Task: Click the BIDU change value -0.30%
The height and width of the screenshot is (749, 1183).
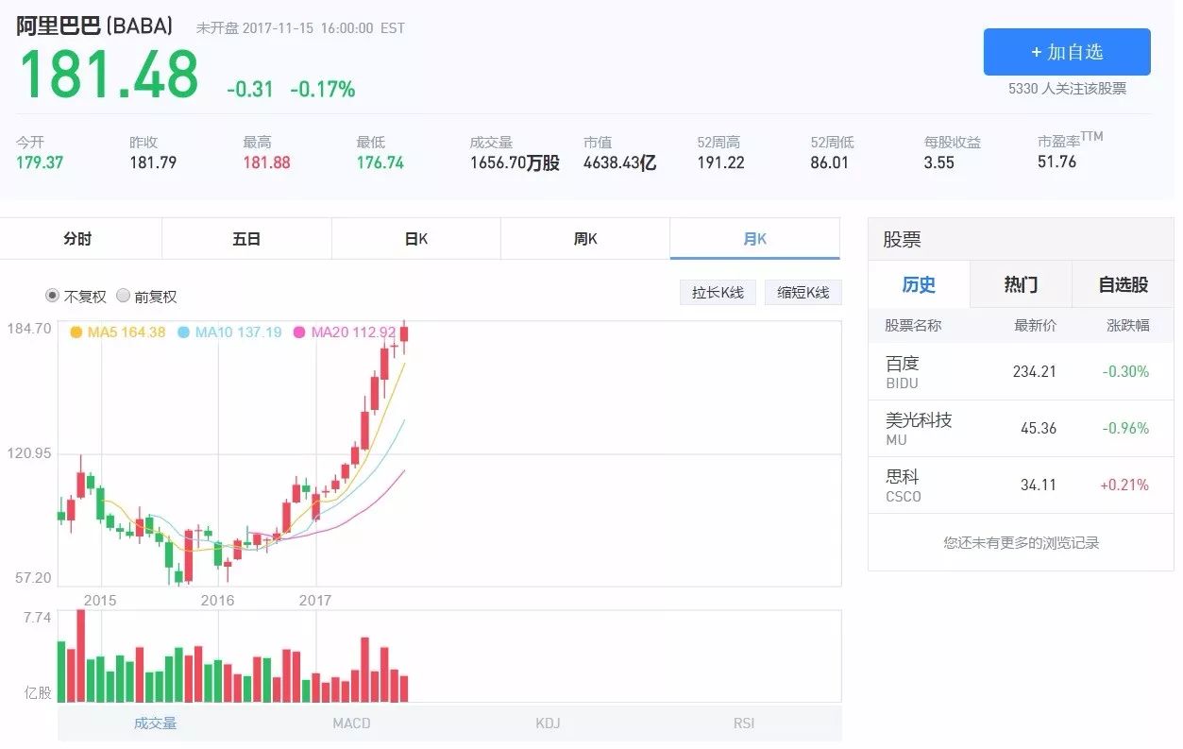Action: [1125, 372]
